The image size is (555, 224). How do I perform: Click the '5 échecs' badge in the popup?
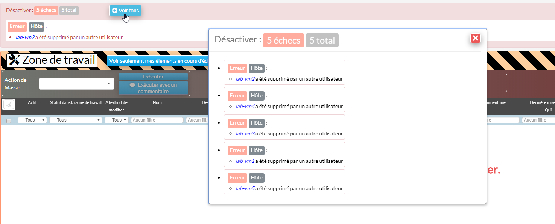click(x=283, y=40)
